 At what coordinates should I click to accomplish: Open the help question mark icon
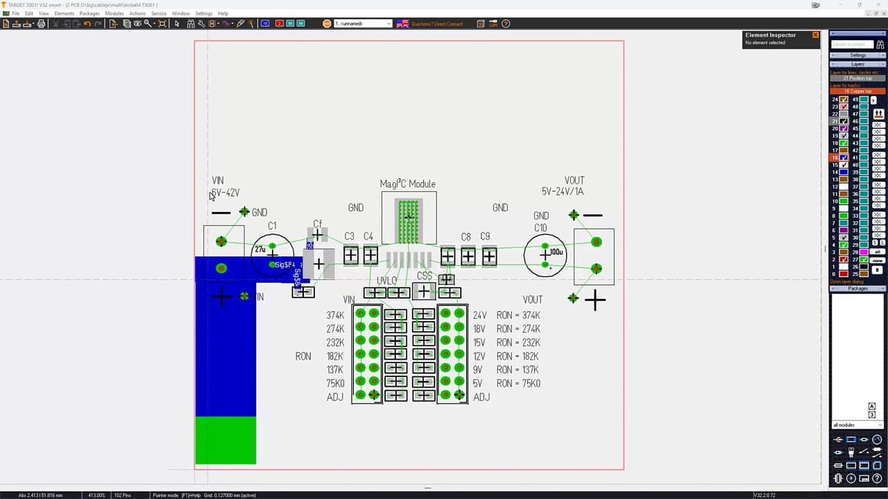[506, 24]
